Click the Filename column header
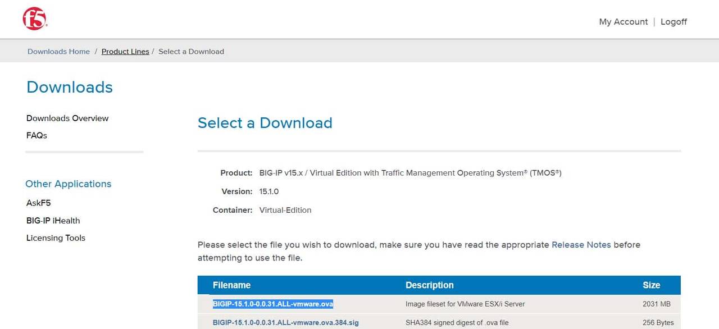This screenshot has width=719, height=329. tap(231, 285)
